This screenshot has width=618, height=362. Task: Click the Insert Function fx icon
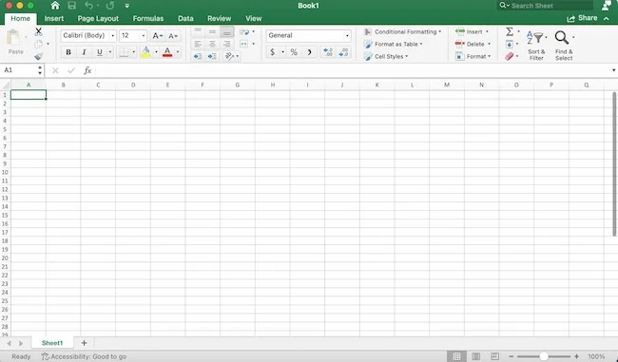point(87,70)
